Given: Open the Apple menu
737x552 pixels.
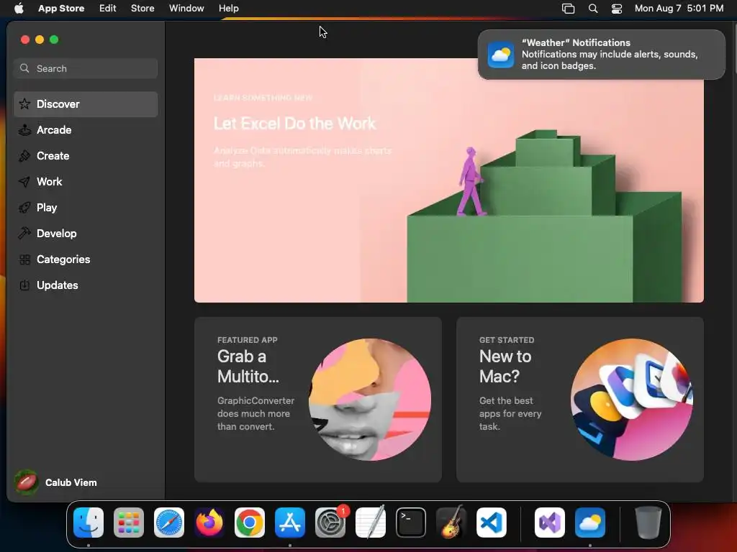Looking at the screenshot, I should coord(19,9).
